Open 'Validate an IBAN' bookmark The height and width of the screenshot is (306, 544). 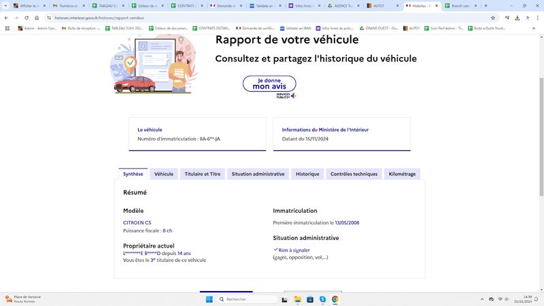[x=296, y=28]
